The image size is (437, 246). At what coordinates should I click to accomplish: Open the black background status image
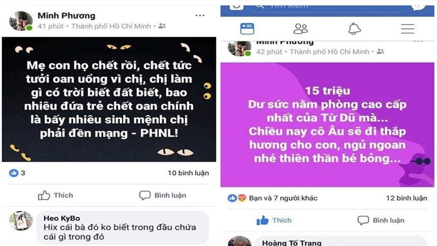(x=109, y=99)
